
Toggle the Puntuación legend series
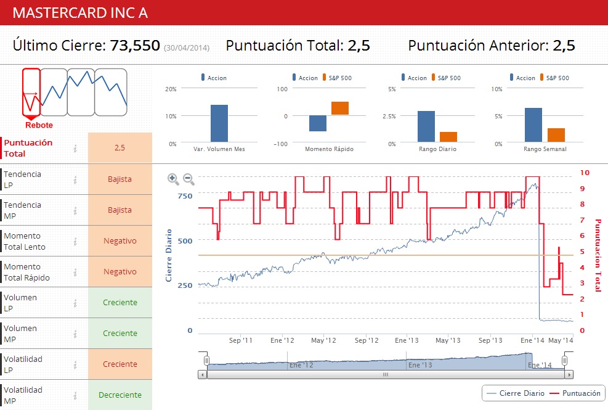pos(574,393)
